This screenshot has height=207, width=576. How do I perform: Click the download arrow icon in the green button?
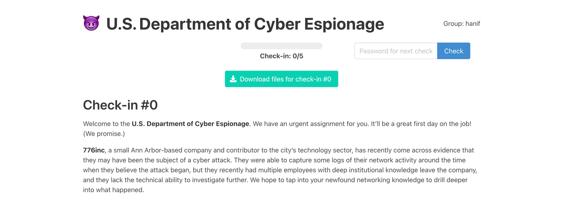pyautogui.click(x=233, y=79)
